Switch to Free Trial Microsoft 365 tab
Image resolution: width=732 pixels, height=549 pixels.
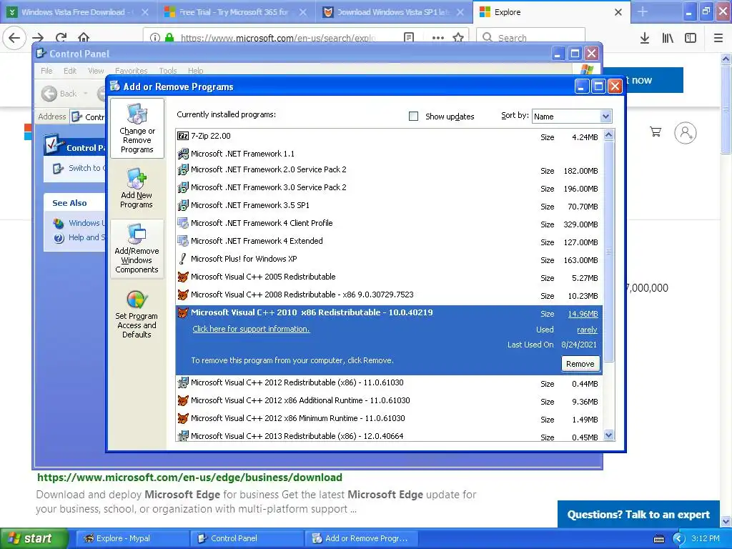235,12
